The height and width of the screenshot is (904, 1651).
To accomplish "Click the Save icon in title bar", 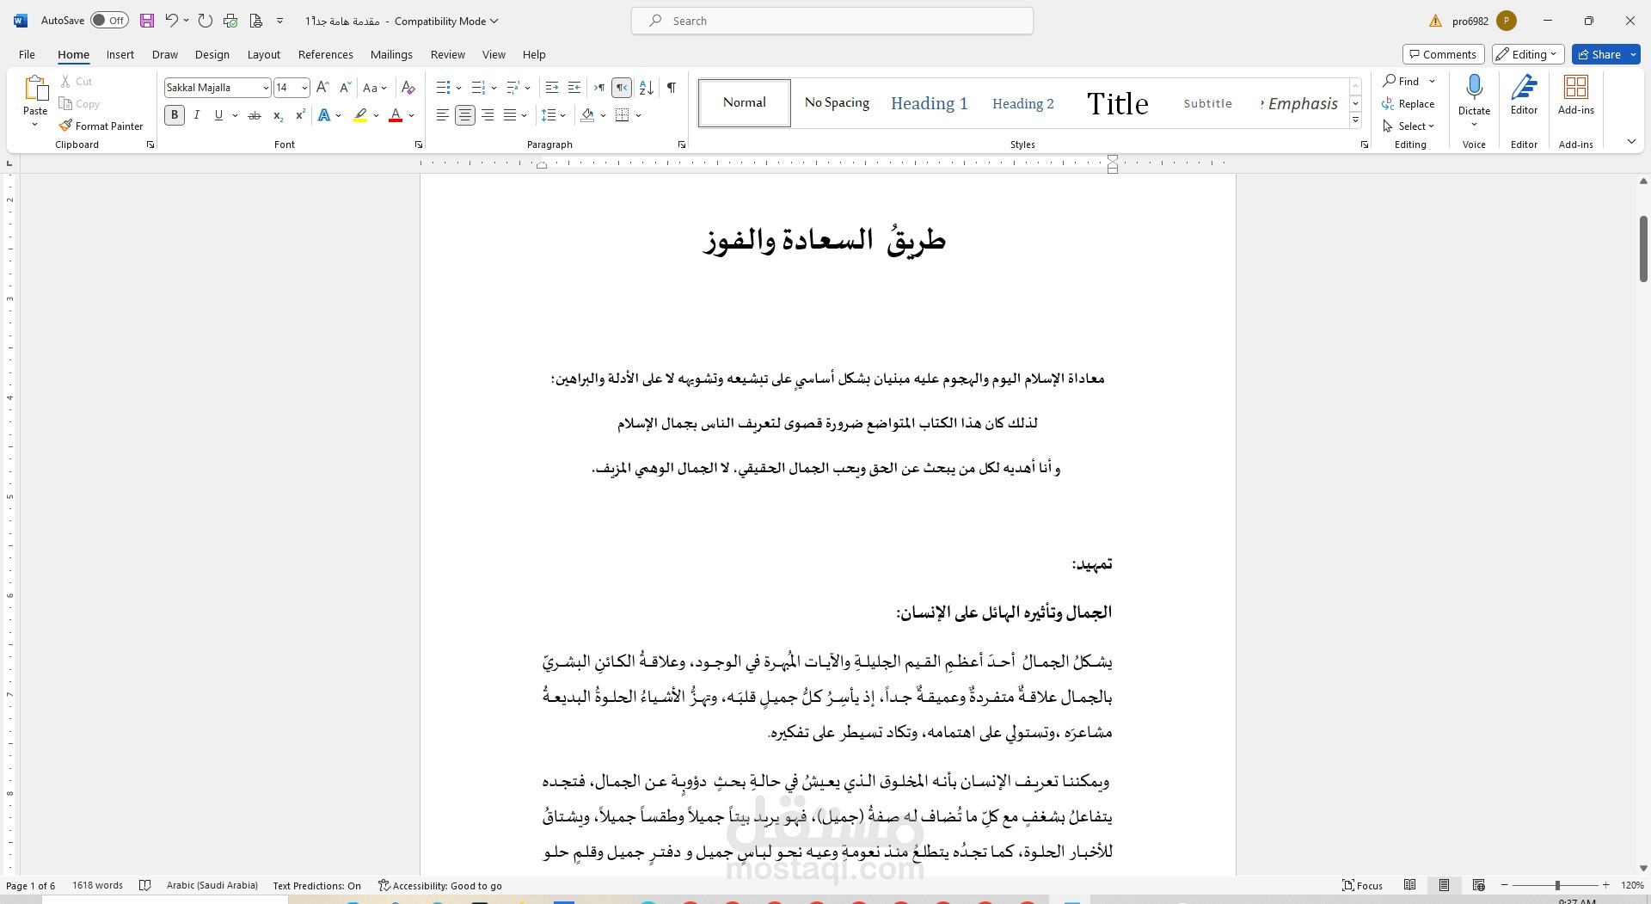I will click(147, 21).
